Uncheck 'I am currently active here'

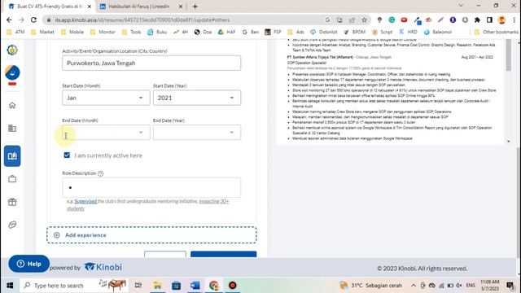pos(67,155)
